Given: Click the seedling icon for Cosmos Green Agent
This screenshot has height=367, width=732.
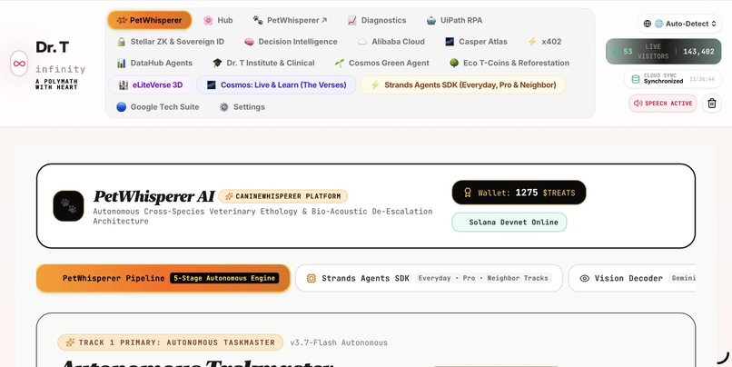Looking at the screenshot, I should tap(340, 63).
